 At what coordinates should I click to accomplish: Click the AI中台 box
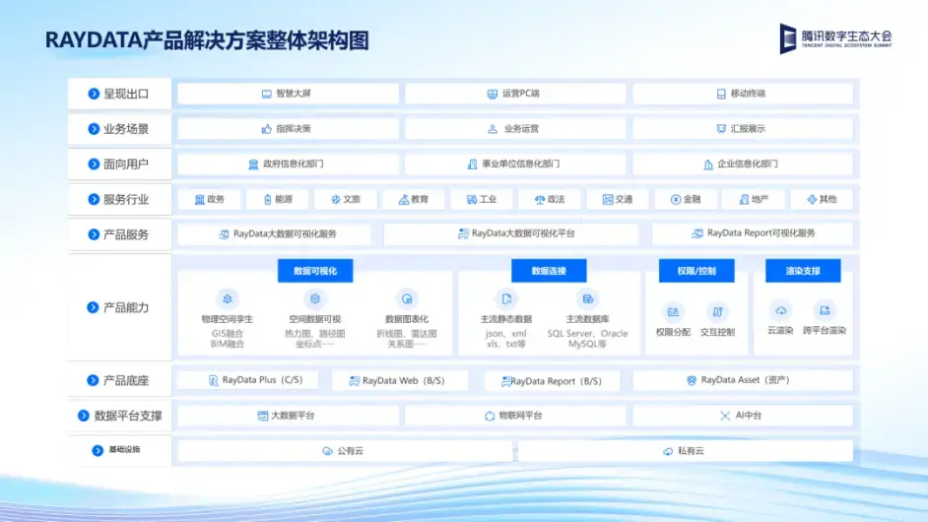click(743, 416)
